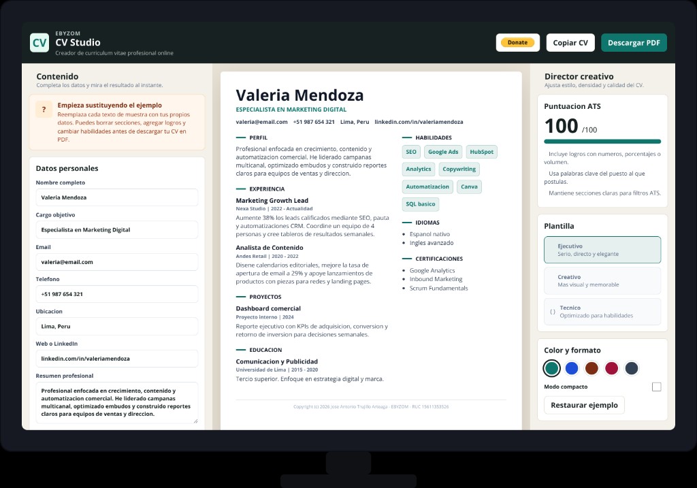697x488 pixels.
Task: Click the Scrum Fundamentals certification item
Action: [x=438, y=288]
